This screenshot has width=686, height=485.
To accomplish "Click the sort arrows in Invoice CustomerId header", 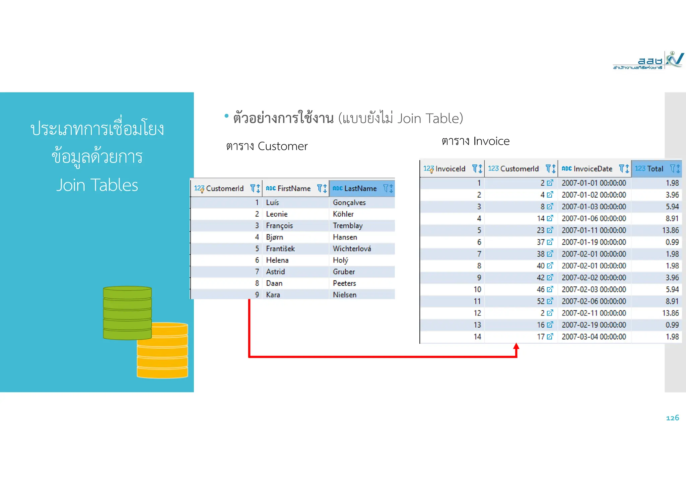I will tap(554, 168).
